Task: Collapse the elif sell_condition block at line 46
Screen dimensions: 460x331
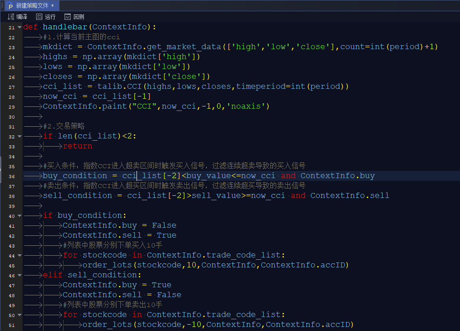Action: [x=19, y=276]
